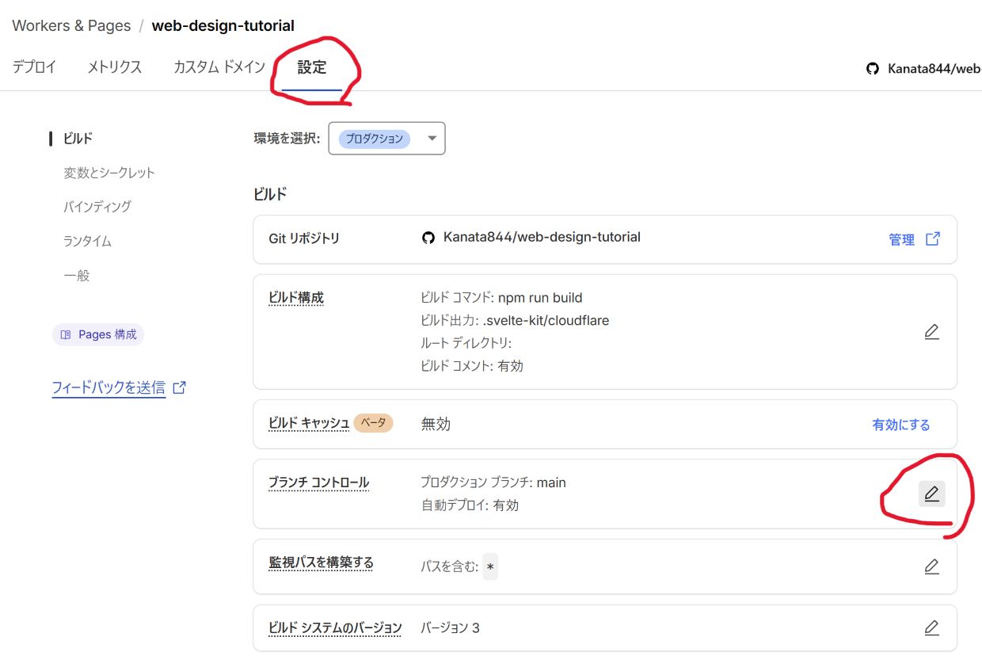The height and width of the screenshot is (656, 982).
Task: Click the GitHub icon next to Kanata844 top right
Action: click(x=872, y=68)
